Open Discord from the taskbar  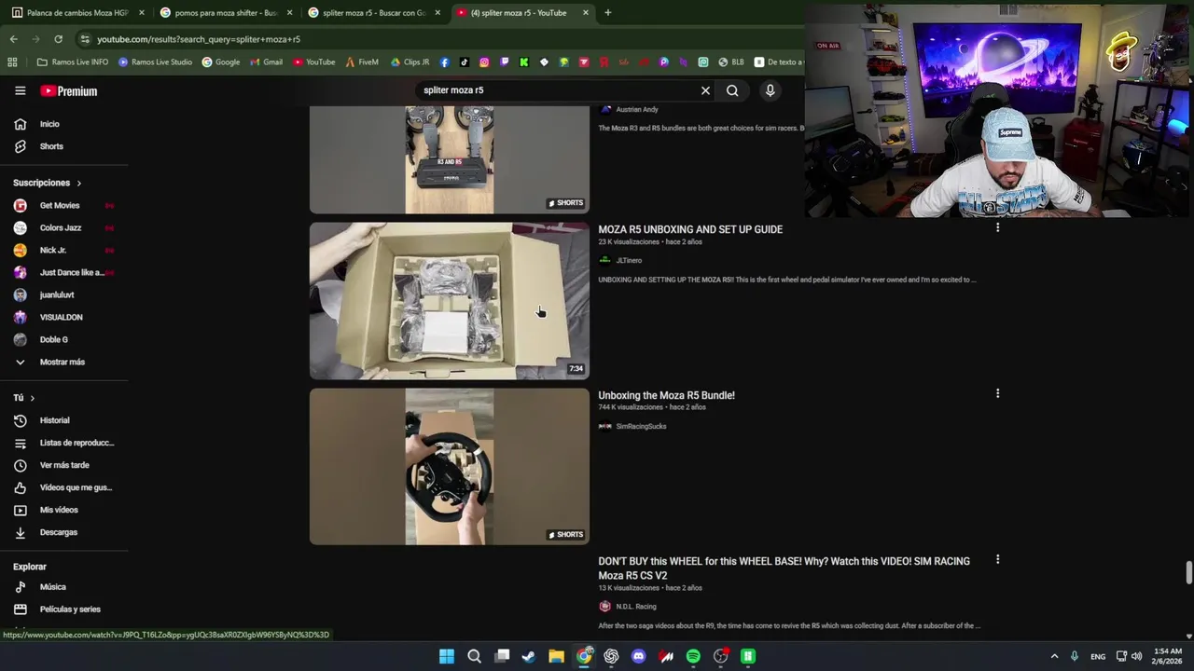(x=638, y=656)
